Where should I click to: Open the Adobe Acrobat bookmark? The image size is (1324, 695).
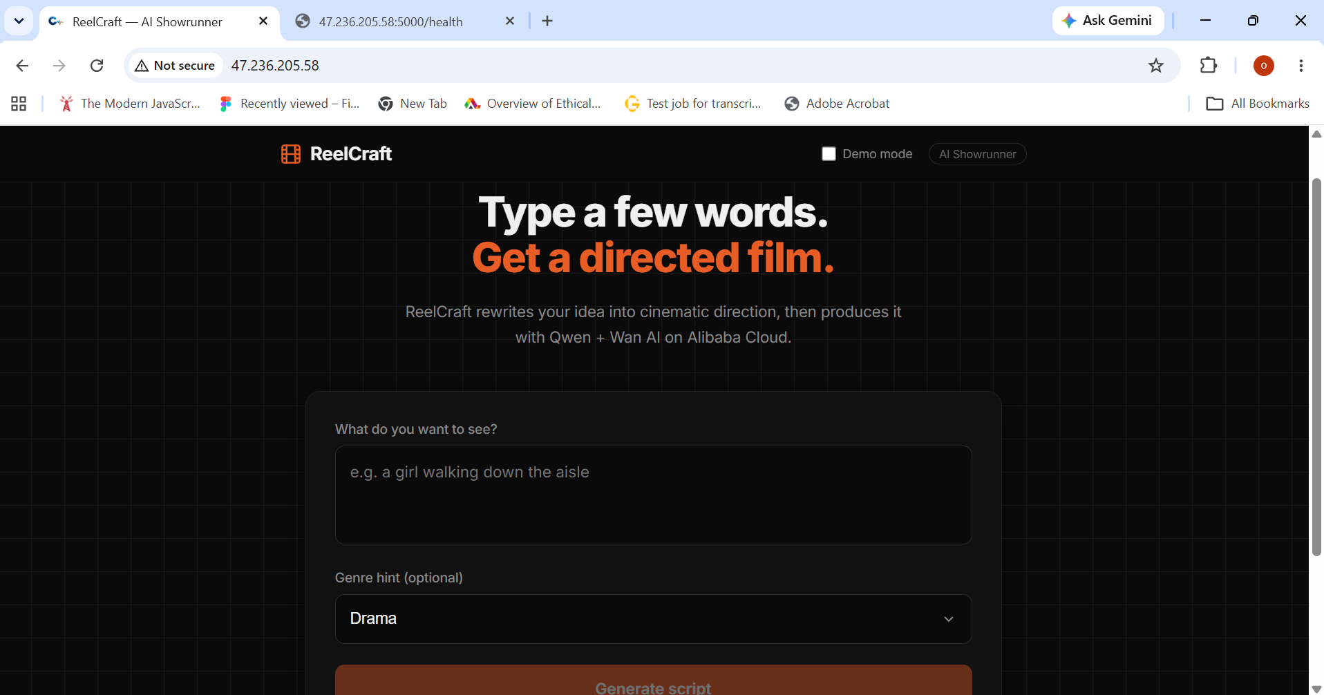[x=837, y=104]
